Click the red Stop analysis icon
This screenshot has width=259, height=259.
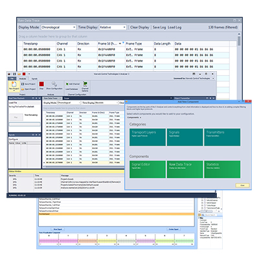click(41, 84)
